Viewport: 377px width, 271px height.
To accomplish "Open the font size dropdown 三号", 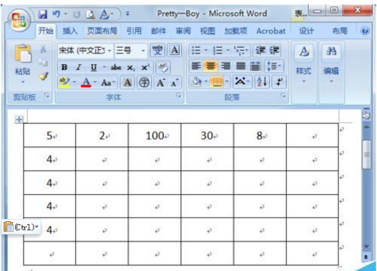I will click(143, 51).
